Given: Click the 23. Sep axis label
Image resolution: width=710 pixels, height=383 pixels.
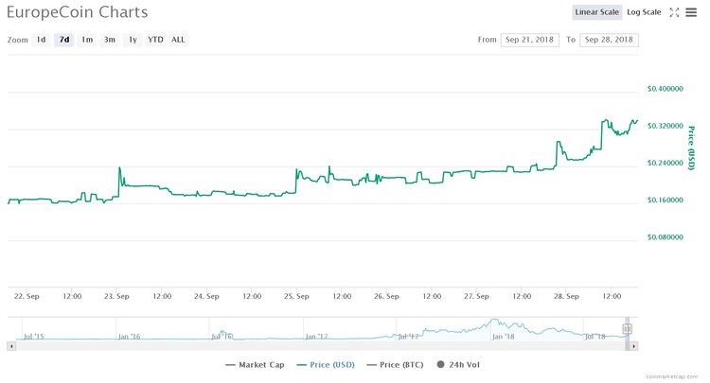Looking at the screenshot, I should click(x=116, y=296).
